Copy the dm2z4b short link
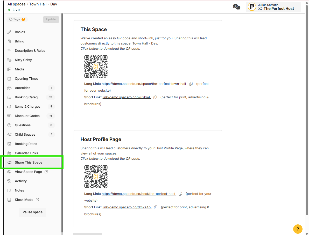The height and width of the screenshot is (235, 309). pos(156,207)
